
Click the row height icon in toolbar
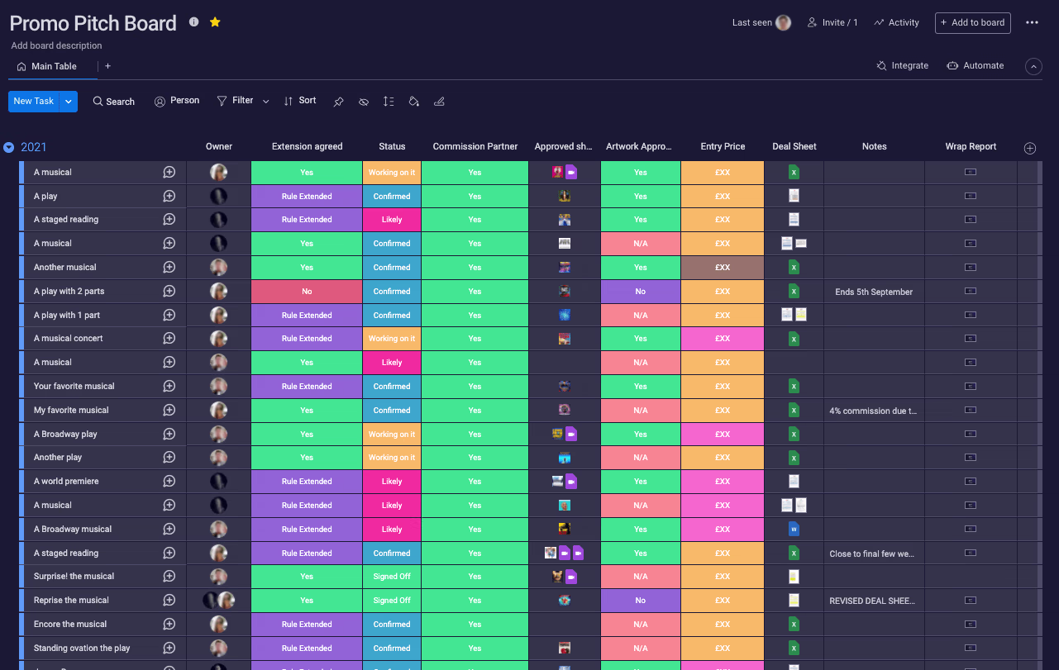389,102
